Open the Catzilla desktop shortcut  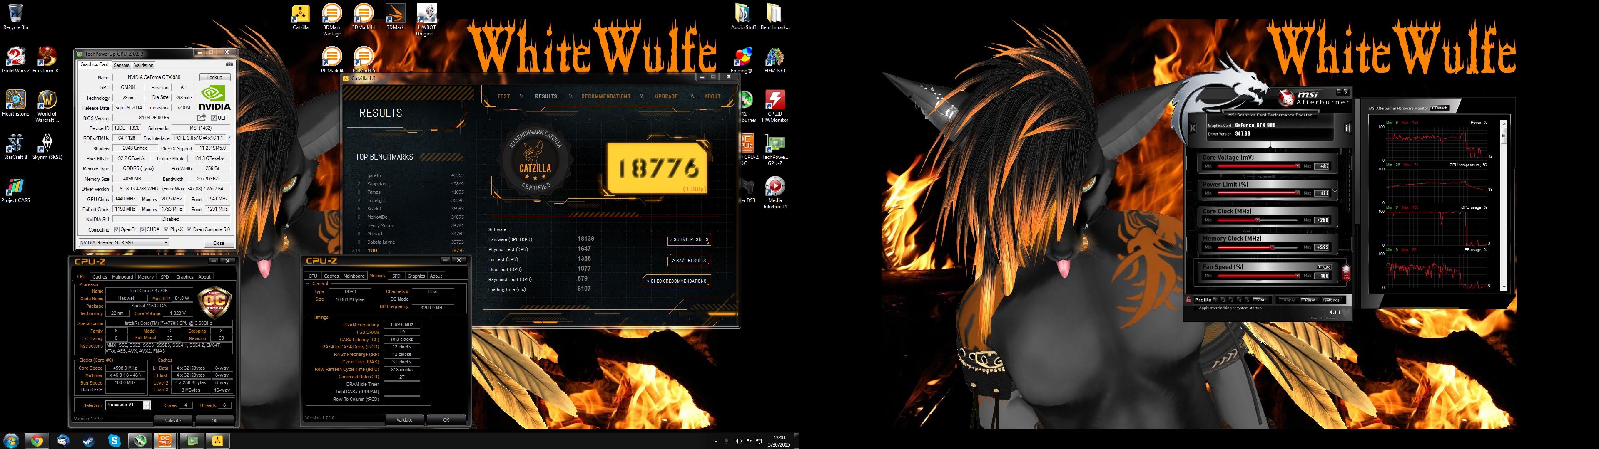(x=301, y=17)
